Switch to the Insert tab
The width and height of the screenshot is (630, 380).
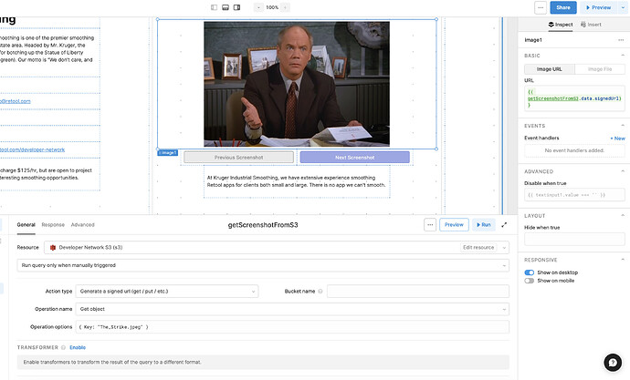591,25
